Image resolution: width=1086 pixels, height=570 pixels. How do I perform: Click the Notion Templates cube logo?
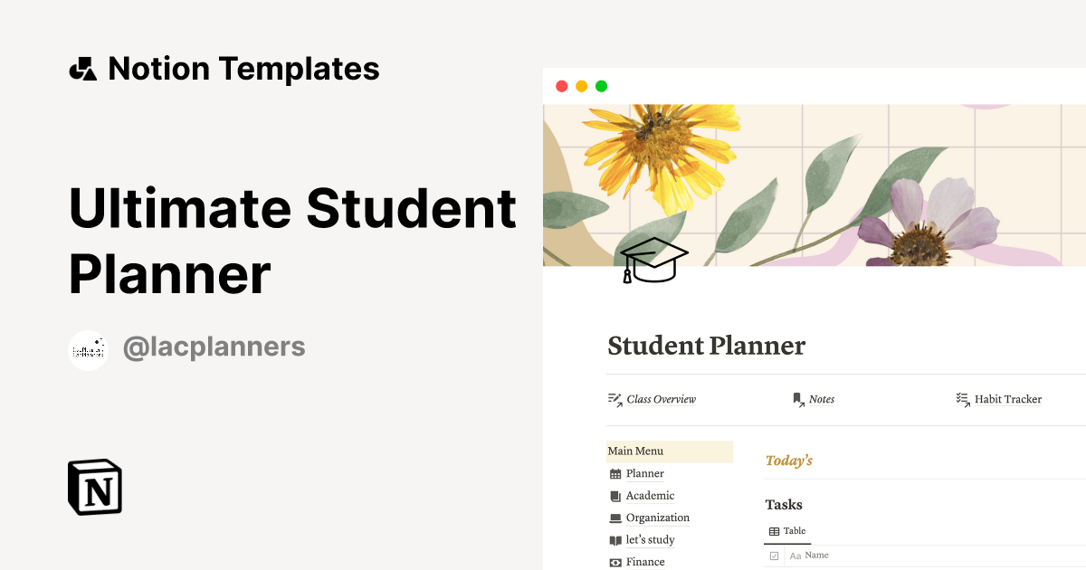[82, 68]
